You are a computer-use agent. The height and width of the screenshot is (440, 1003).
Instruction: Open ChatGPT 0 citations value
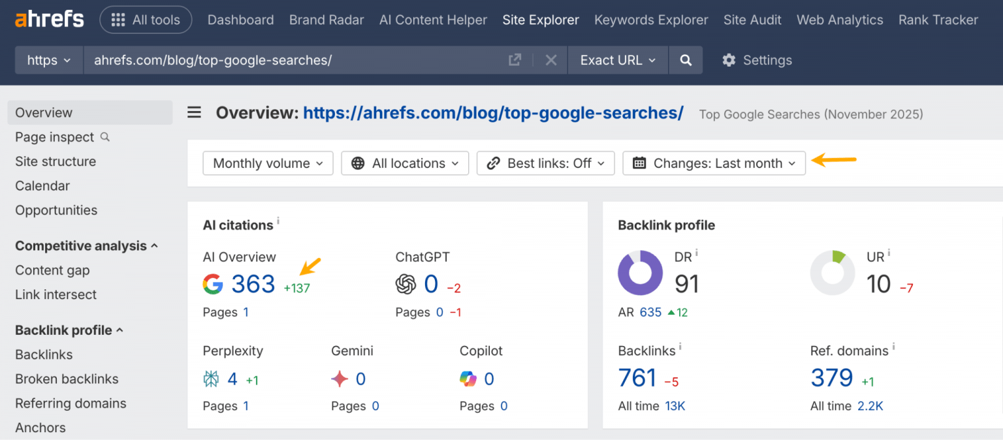pyautogui.click(x=431, y=284)
